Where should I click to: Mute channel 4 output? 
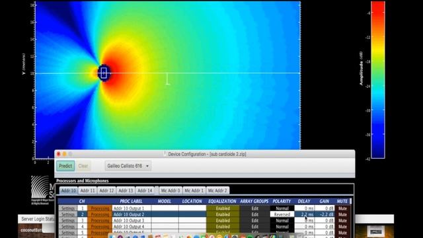[342, 227]
